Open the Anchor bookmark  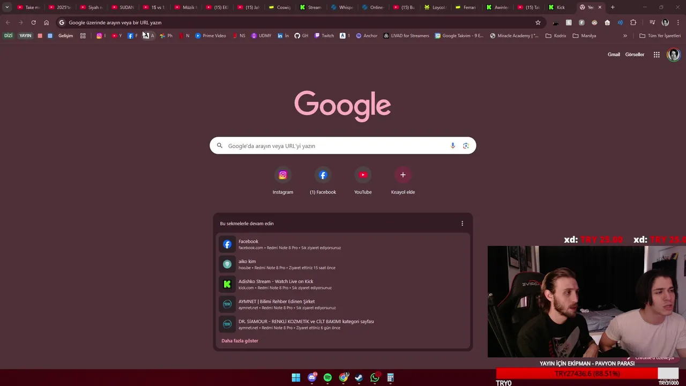pos(367,36)
